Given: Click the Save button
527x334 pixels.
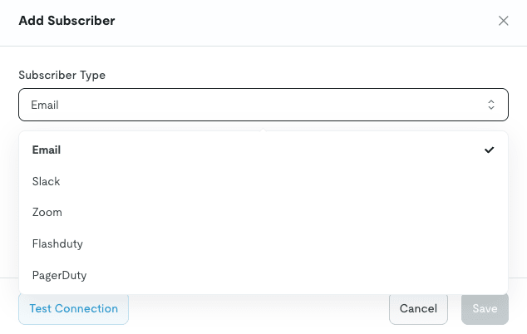Looking at the screenshot, I should [x=485, y=308].
